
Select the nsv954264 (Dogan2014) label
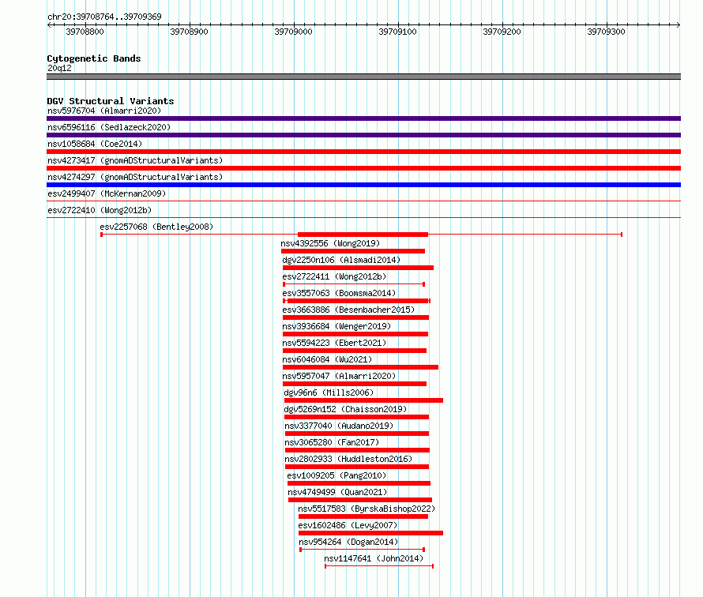click(348, 542)
